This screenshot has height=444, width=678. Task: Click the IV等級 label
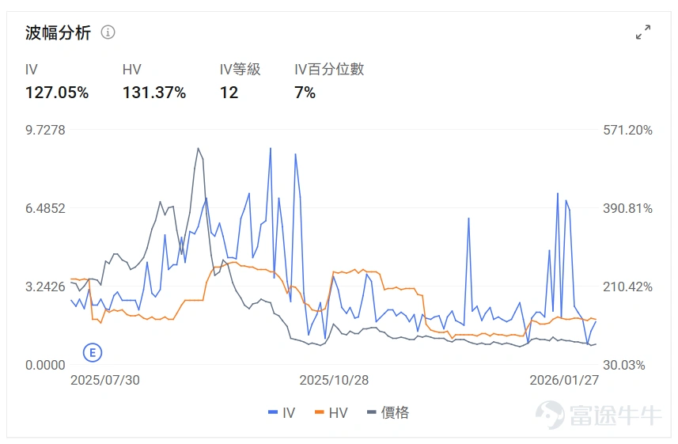(x=240, y=69)
